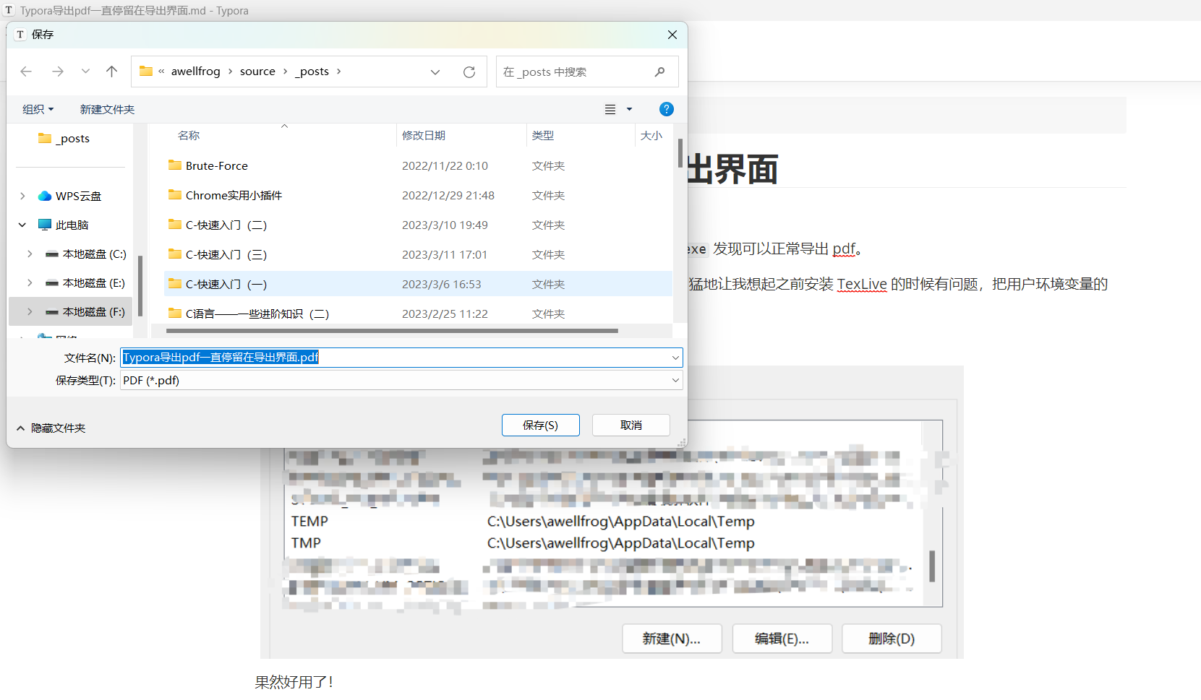Open the blue Help icon

pos(666,109)
